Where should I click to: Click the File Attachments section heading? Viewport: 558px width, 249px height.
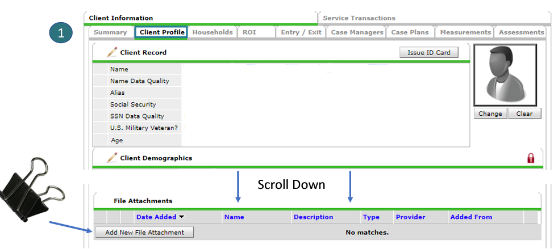143,201
